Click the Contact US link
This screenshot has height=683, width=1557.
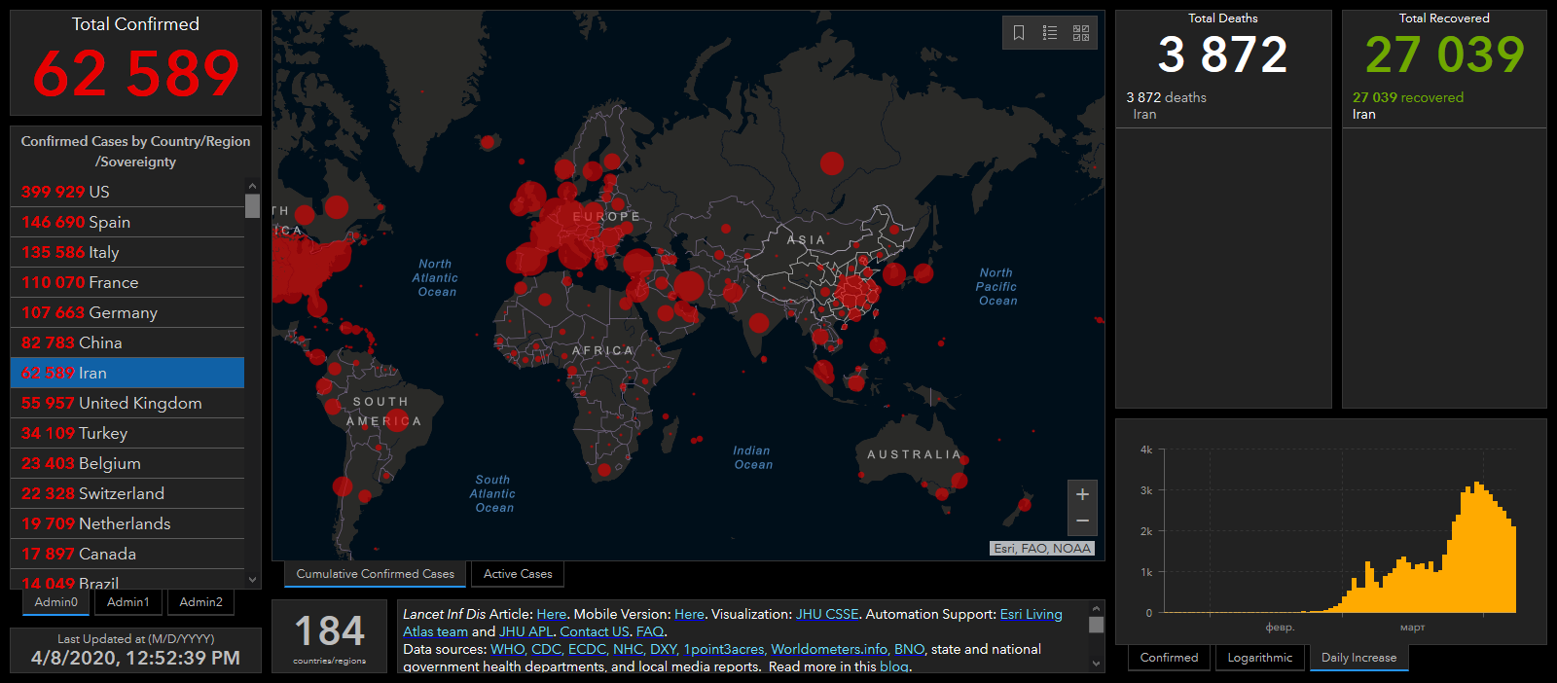coord(595,631)
